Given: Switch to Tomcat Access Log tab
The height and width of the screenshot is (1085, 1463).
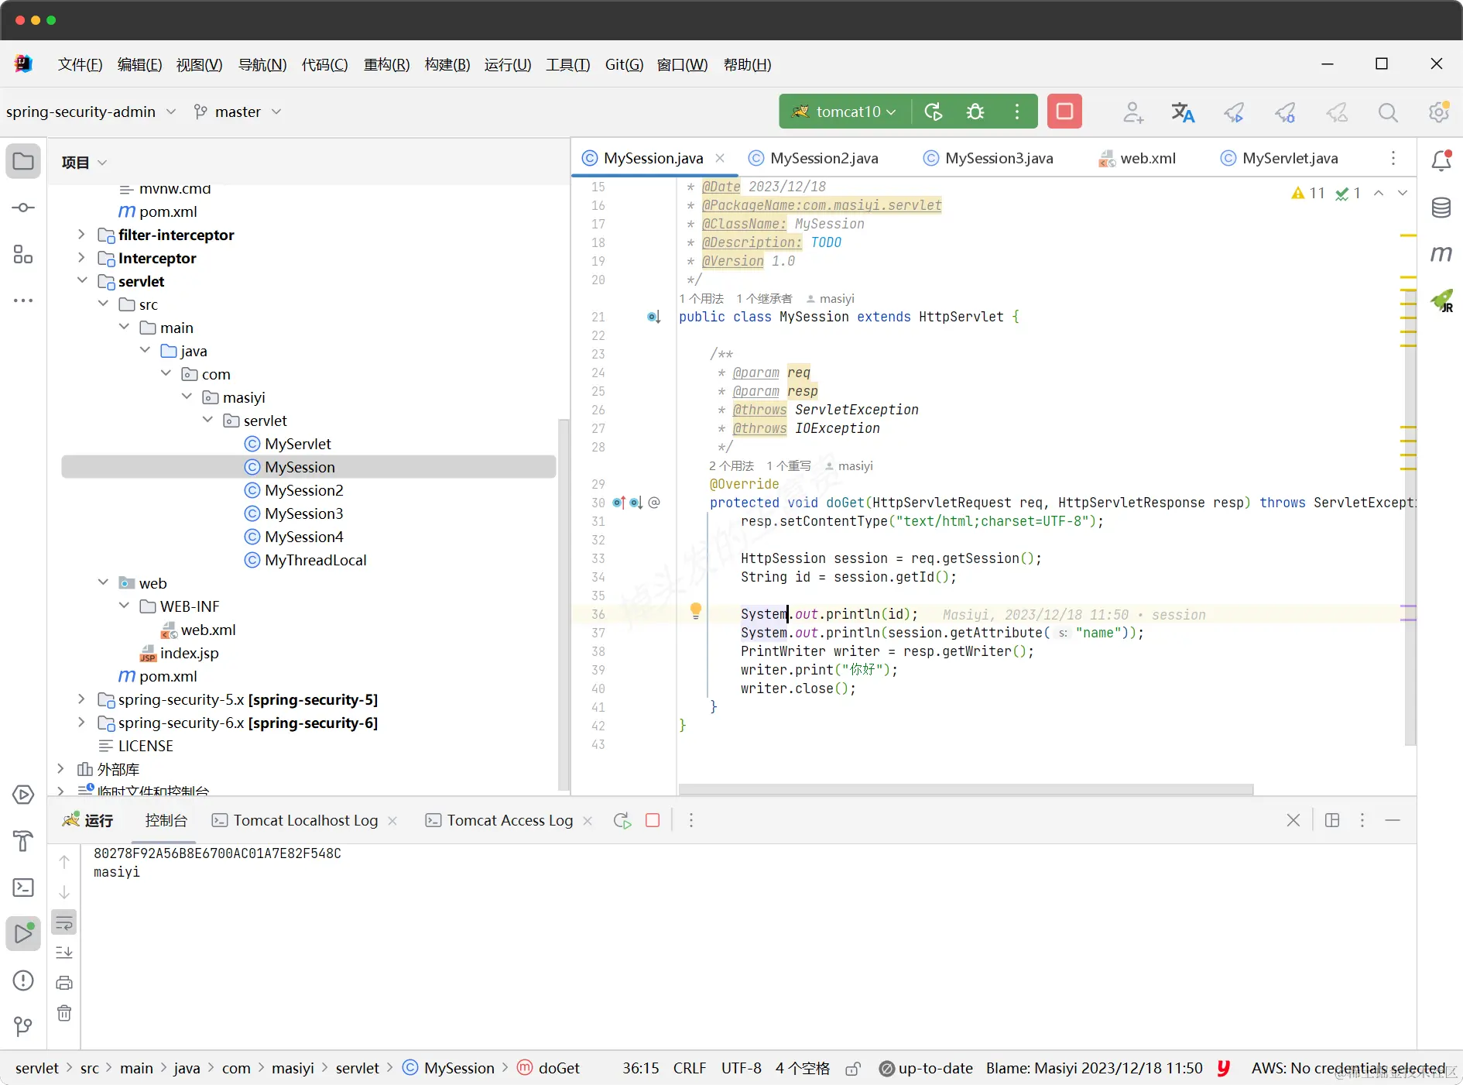Looking at the screenshot, I should click(x=499, y=820).
